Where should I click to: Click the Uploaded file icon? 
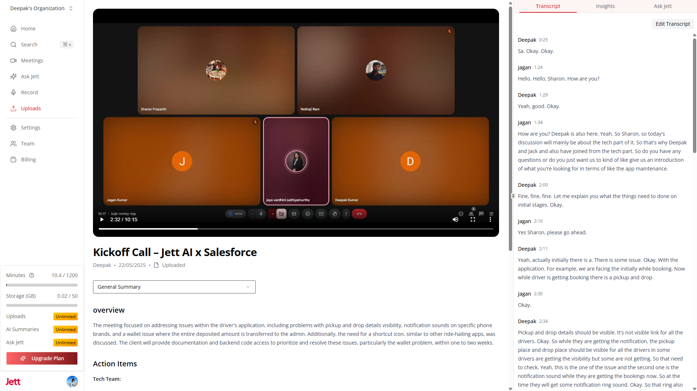[156, 265]
